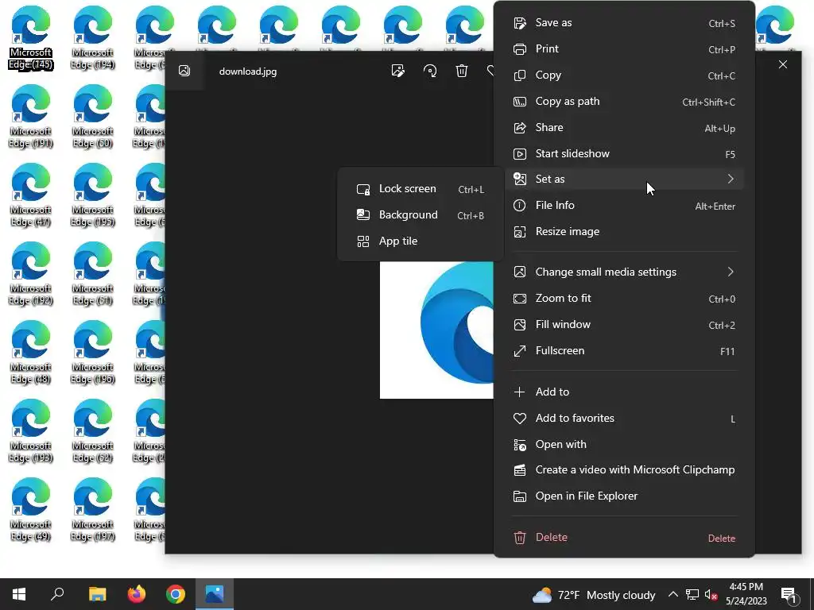The image size is (814, 610).
Task: Select Zoom to fit option
Action: 624,299
